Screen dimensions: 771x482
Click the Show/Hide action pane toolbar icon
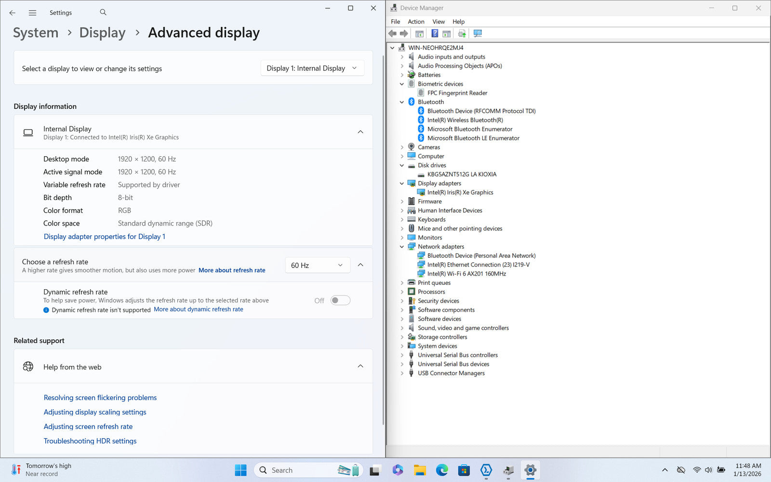click(x=447, y=34)
